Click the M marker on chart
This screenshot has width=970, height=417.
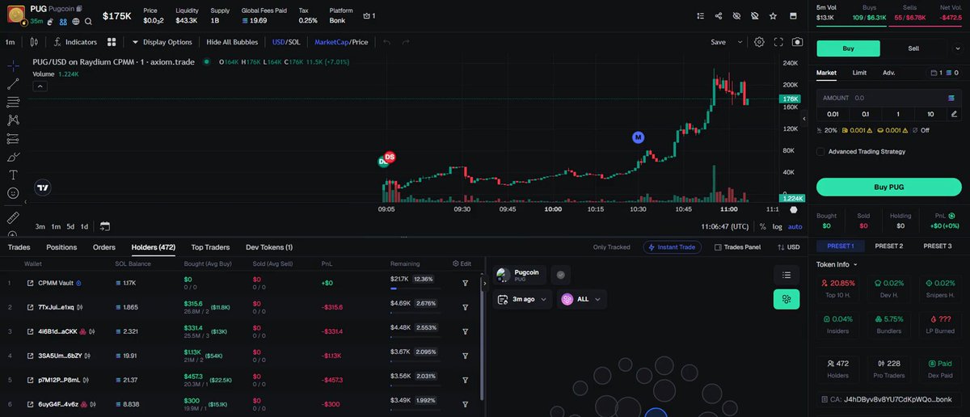(638, 137)
